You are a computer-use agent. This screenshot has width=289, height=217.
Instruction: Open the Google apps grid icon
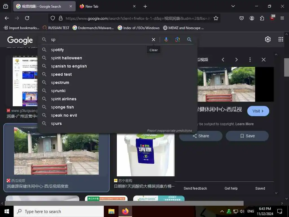click(x=281, y=39)
